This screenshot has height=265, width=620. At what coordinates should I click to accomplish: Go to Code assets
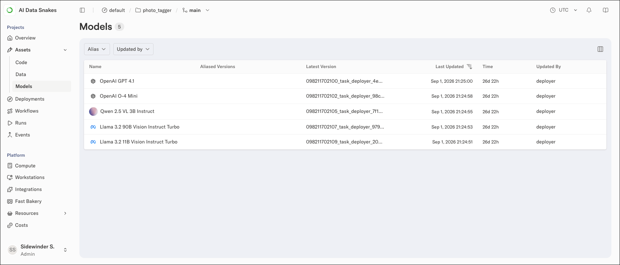pos(21,62)
